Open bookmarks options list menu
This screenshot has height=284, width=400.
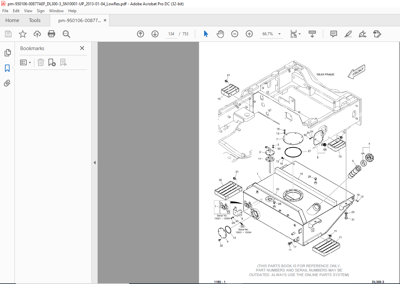point(26,62)
